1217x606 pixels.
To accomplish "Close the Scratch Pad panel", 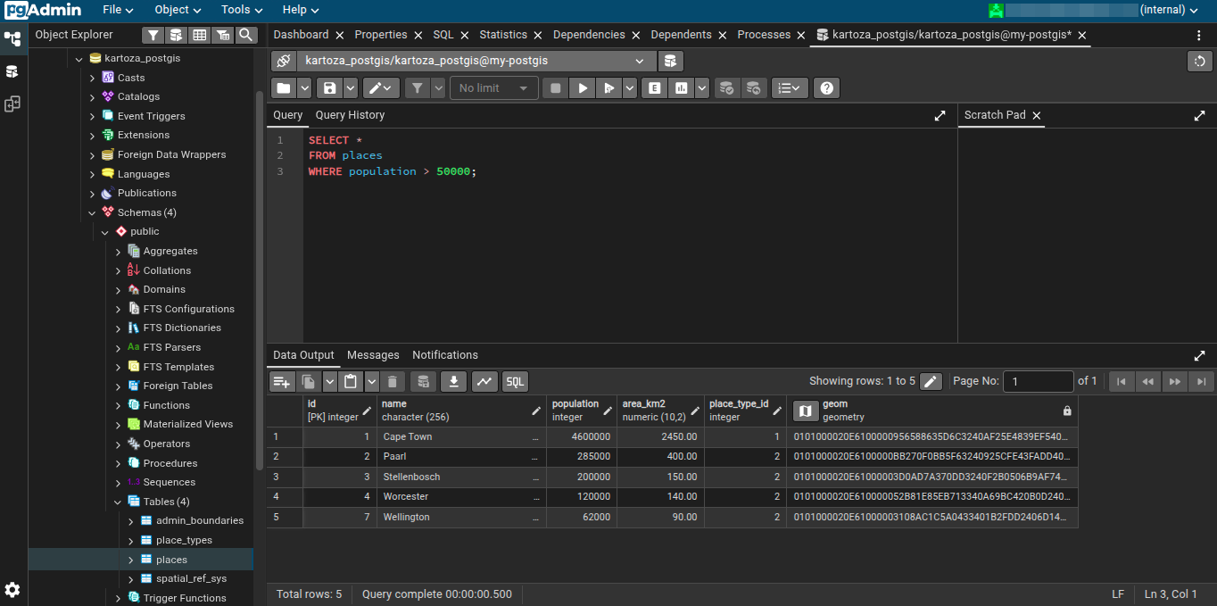I will [1036, 114].
